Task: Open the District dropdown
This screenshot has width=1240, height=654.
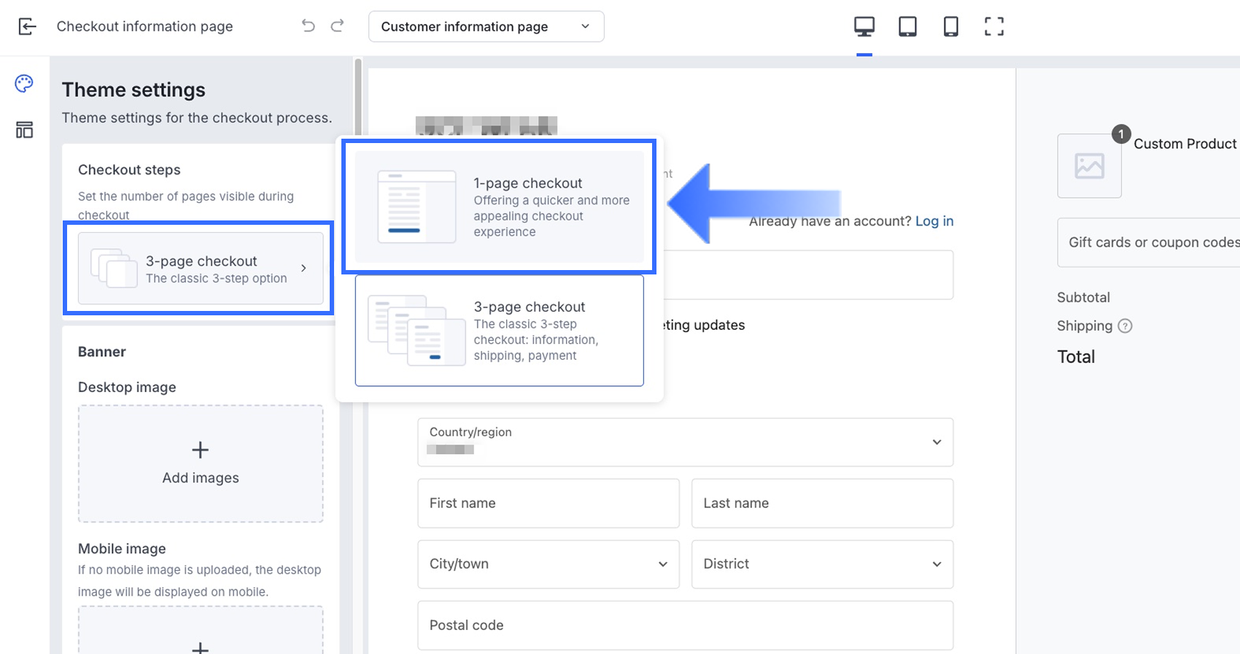Action: 821,564
